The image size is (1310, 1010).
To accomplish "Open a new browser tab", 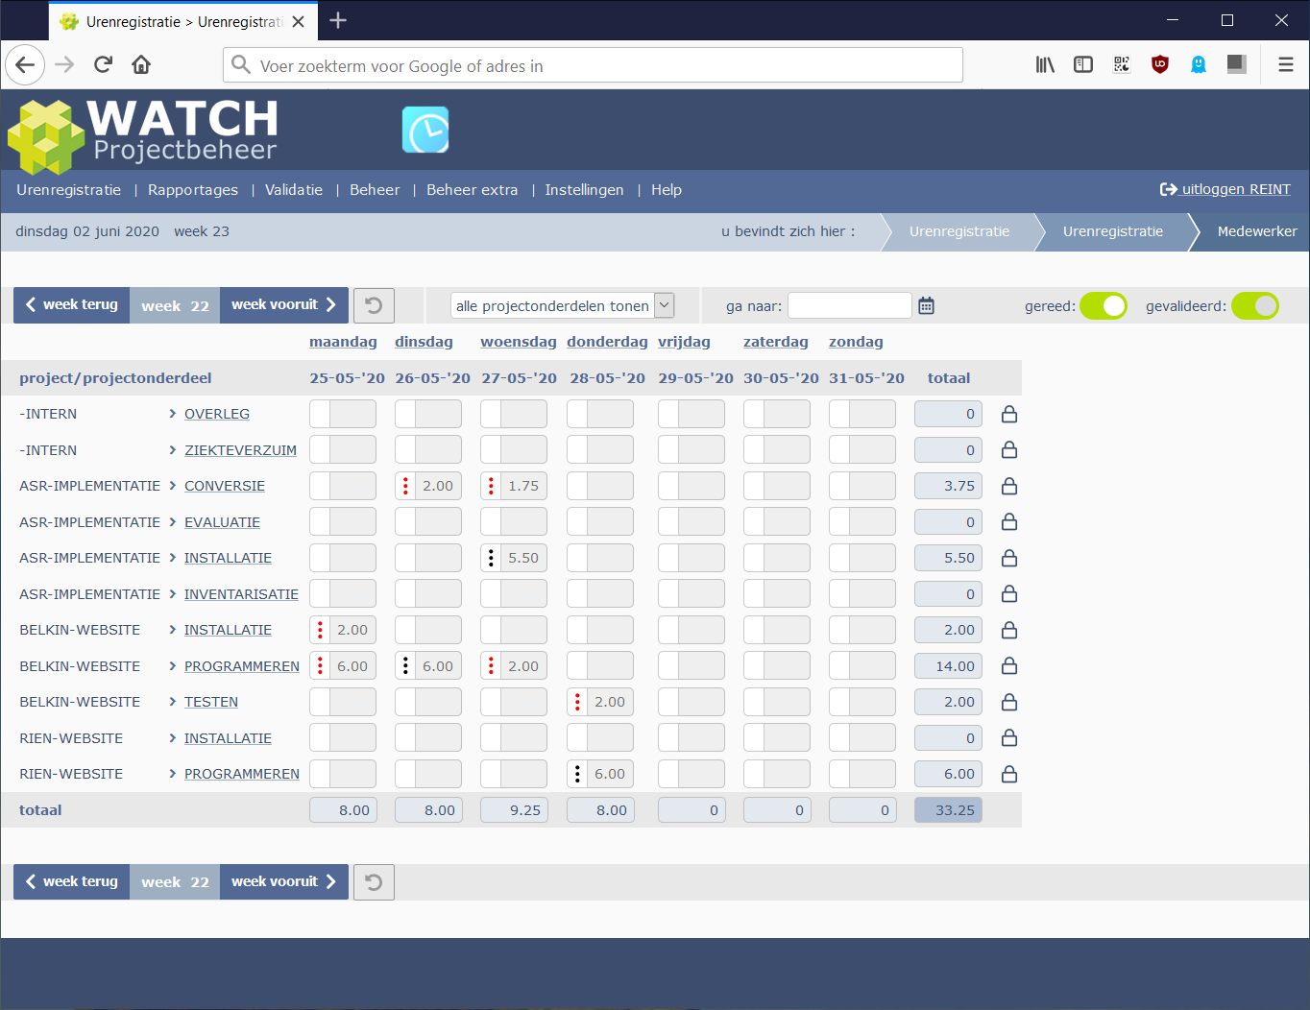I will click(x=338, y=20).
